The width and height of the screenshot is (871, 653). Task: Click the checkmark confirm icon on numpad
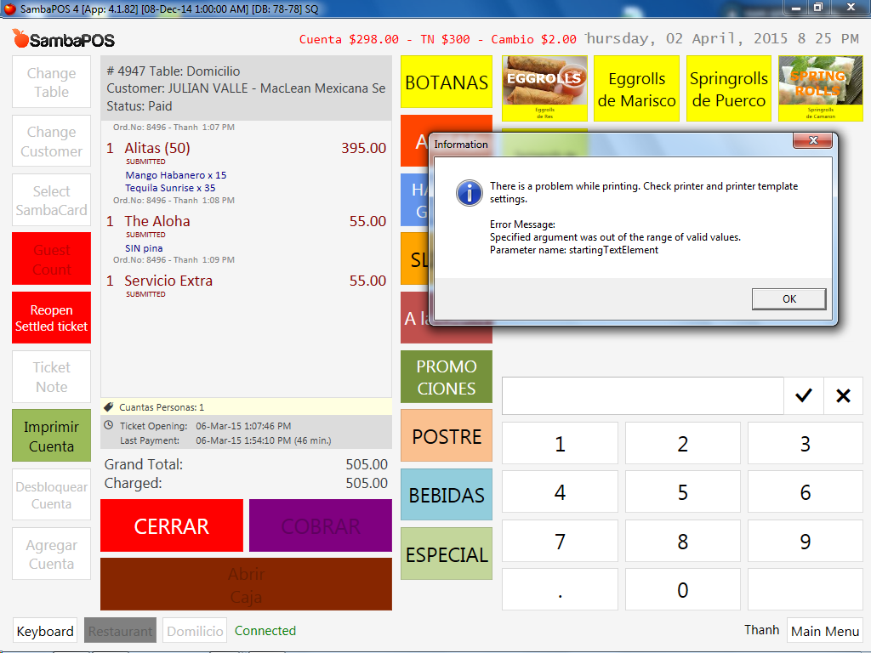(803, 395)
